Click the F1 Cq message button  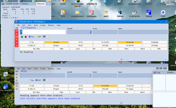pos(32,42)
